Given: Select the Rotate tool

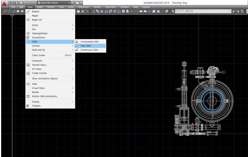Looking at the screenshot, I should (119, 11).
